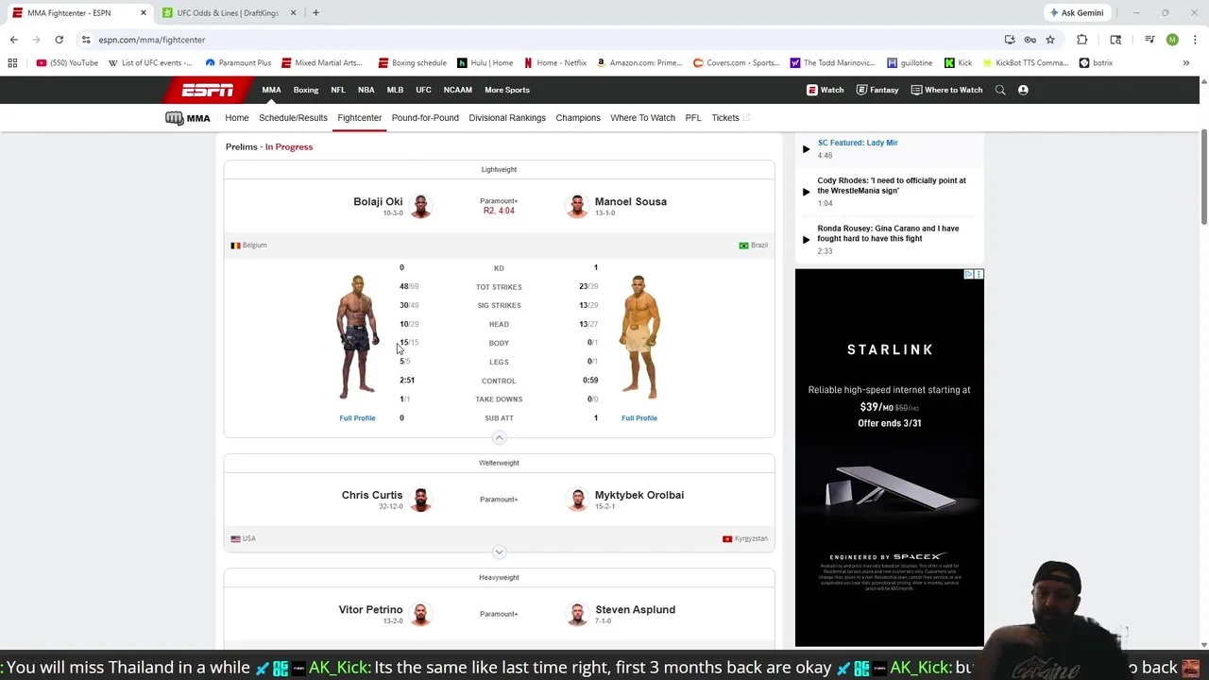
Task: Click the browser back arrow
Action: tap(13, 40)
